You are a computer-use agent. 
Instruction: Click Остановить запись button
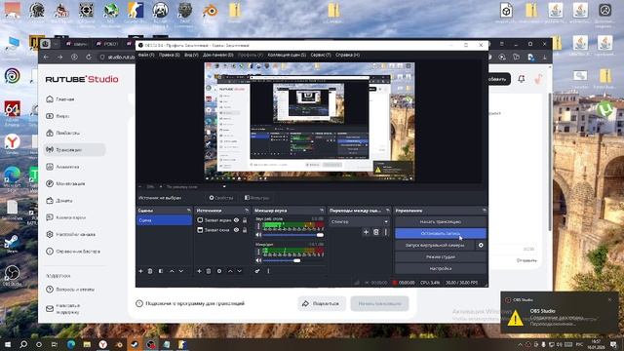pyautogui.click(x=441, y=234)
